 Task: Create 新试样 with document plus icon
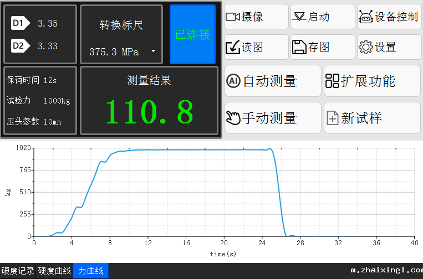(332, 118)
